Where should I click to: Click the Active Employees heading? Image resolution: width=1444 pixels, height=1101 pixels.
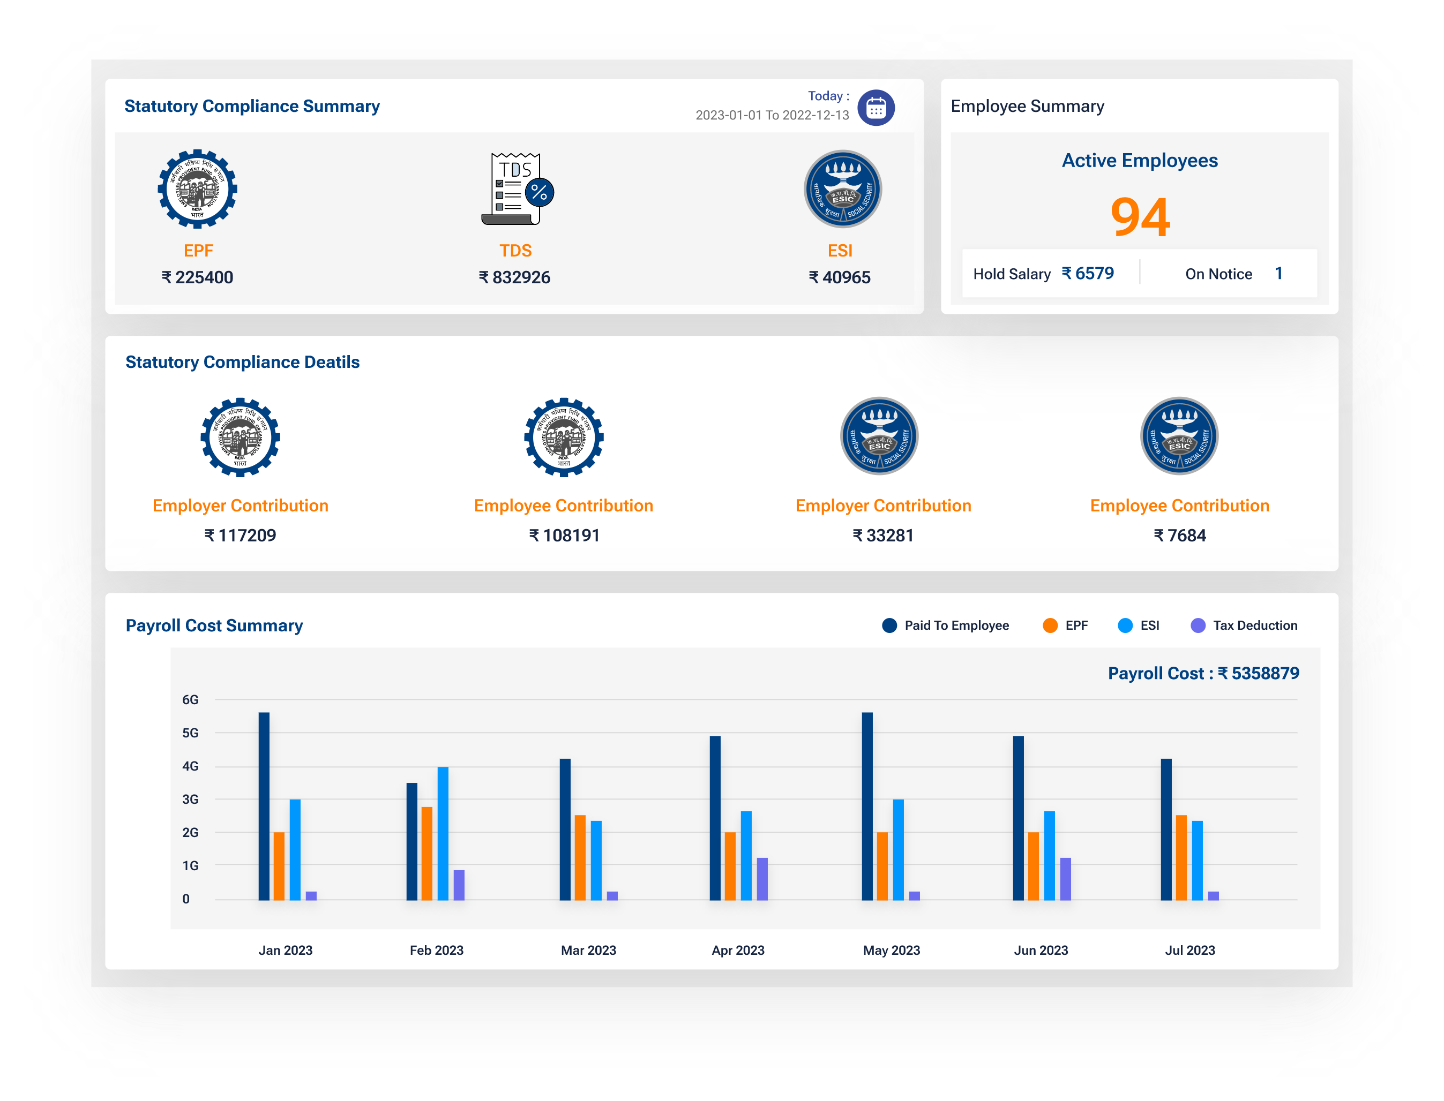tap(1140, 161)
